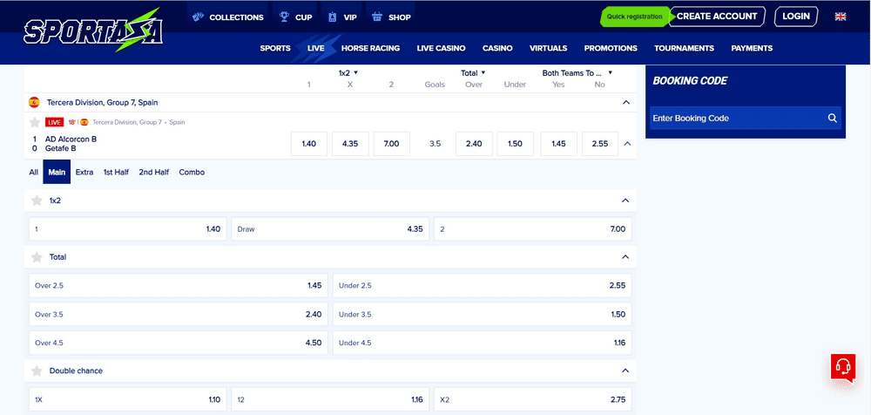Open Live Casino in navigation
This screenshot has height=415, width=871.
(x=441, y=49)
